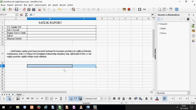Expand the formula bar input line
196x110 pixels.
[153, 15]
